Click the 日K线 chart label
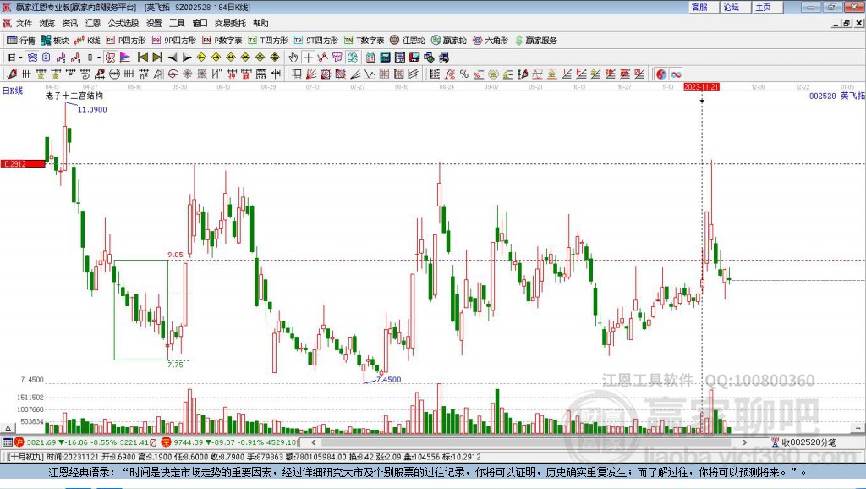 [x=13, y=91]
